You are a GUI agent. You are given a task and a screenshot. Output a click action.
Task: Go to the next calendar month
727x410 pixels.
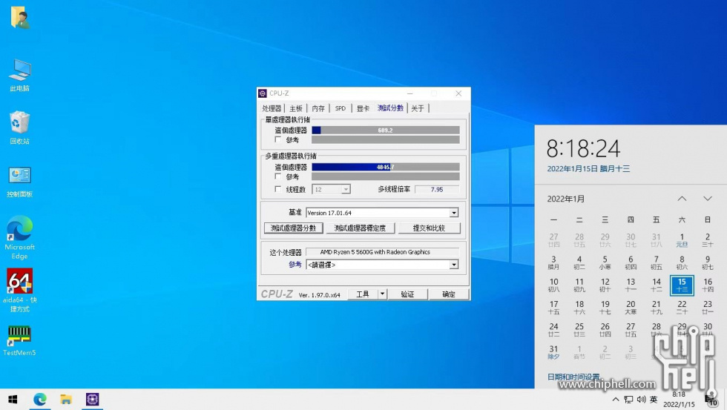[708, 199]
